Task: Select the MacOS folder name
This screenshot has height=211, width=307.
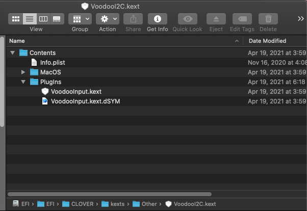Action: click(x=50, y=72)
